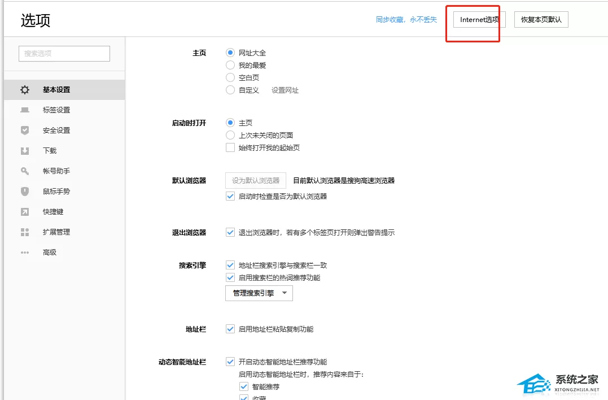The image size is (608, 400).
Task: Enable 始终打开我的起始页 checkbox
Action: coord(230,147)
